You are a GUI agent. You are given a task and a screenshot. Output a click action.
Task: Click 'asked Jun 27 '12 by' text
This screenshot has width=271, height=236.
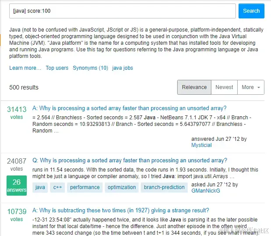[x=214, y=185]
